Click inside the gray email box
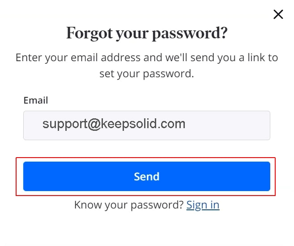The height and width of the screenshot is (246, 294). 147,125
